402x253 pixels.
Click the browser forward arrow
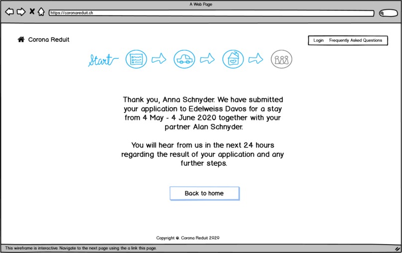[x=21, y=12]
